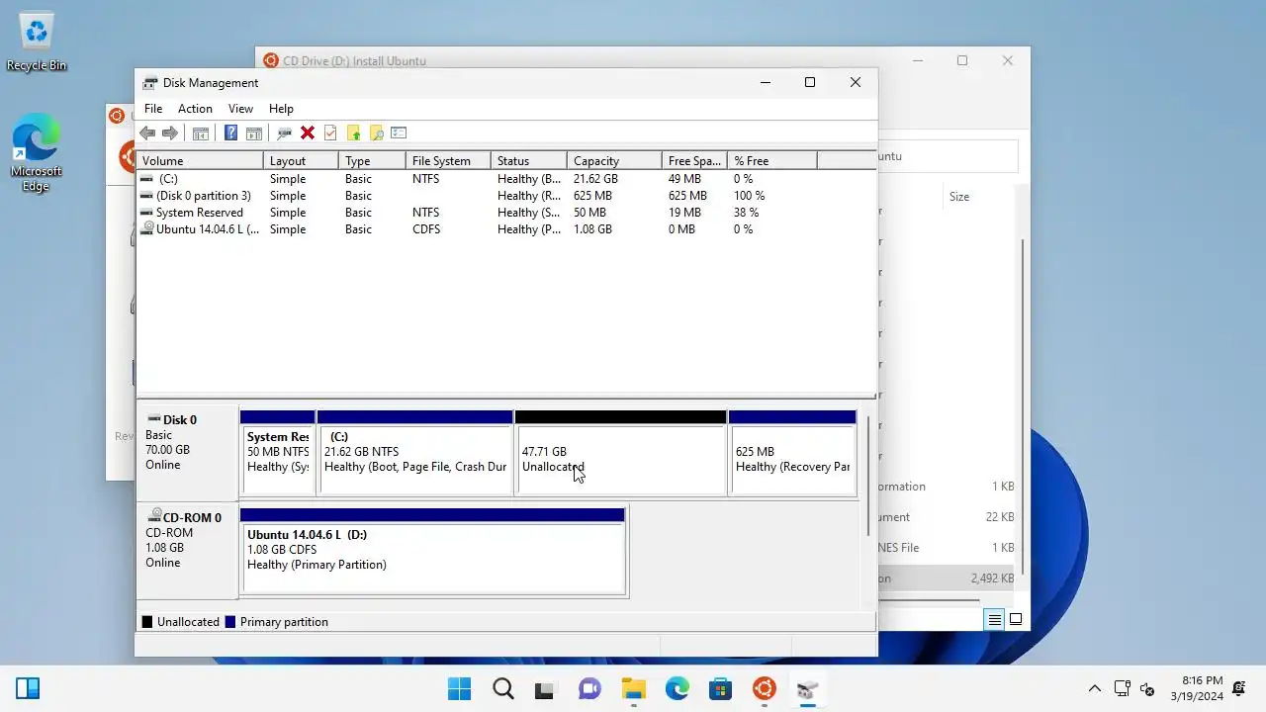This screenshot has width=1266, height=712.
Task: Open taskbar Search magnifier
Action: pyautogui.click(x=502, y=688)
